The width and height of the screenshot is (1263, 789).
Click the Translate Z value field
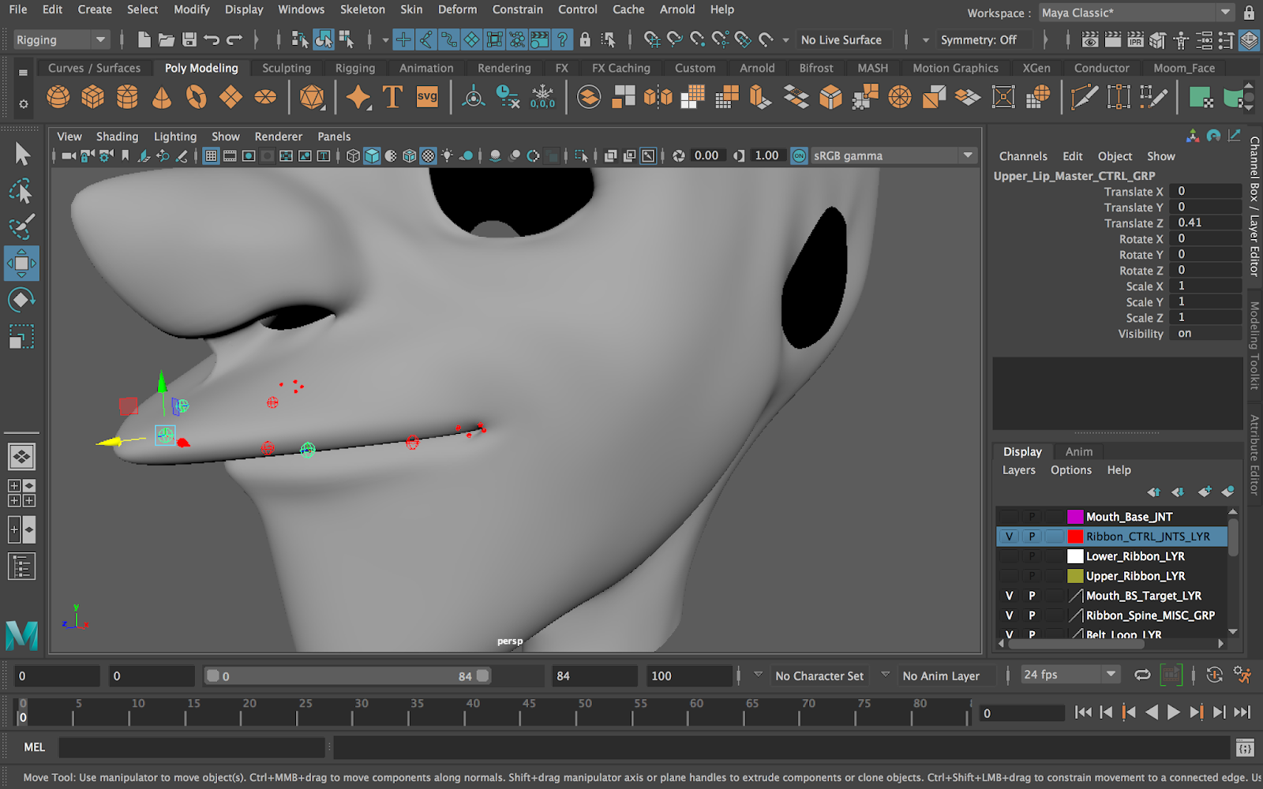click(1206, 222)
